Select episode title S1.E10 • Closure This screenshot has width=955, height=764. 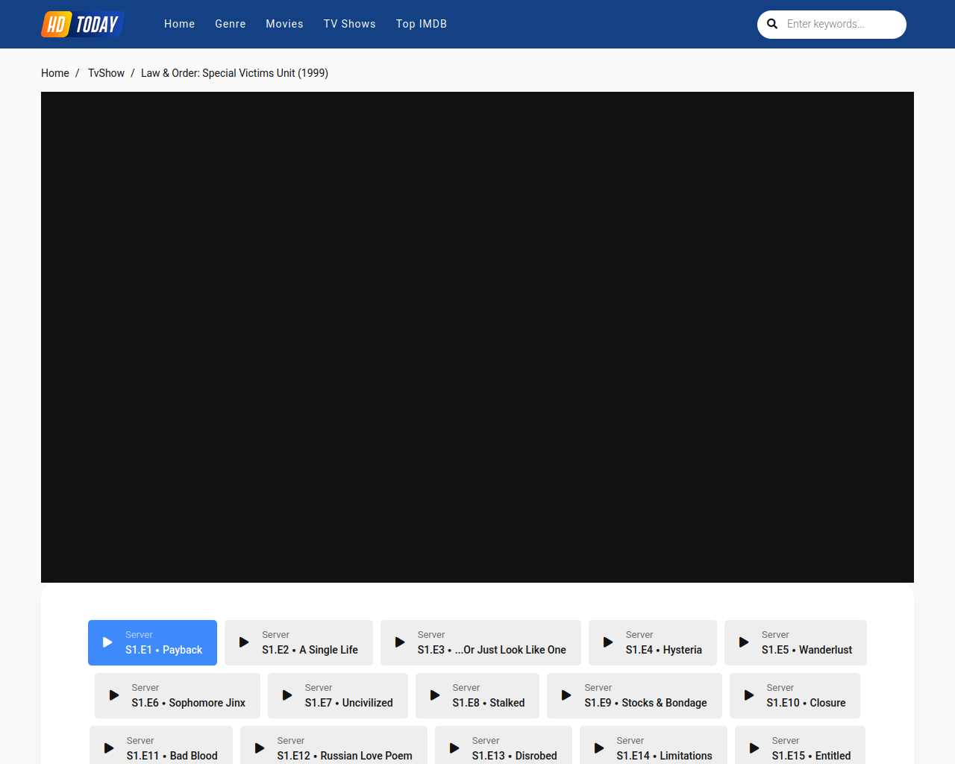coord(806,703)
